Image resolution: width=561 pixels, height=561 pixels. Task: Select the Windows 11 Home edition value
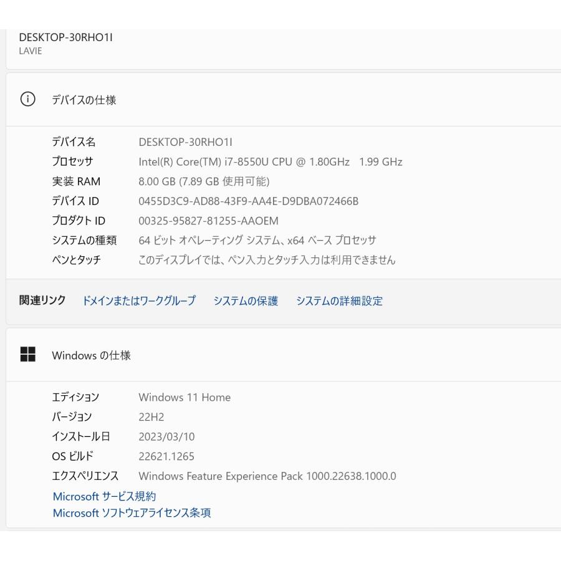(x=185, y=397)
